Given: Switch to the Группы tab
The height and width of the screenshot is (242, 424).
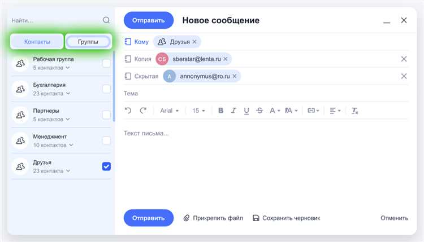Looking at the screenshot, I should coord(88,42).
